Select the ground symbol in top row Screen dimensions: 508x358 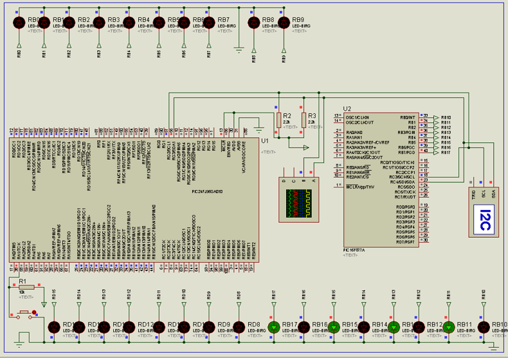click(239, 48)
